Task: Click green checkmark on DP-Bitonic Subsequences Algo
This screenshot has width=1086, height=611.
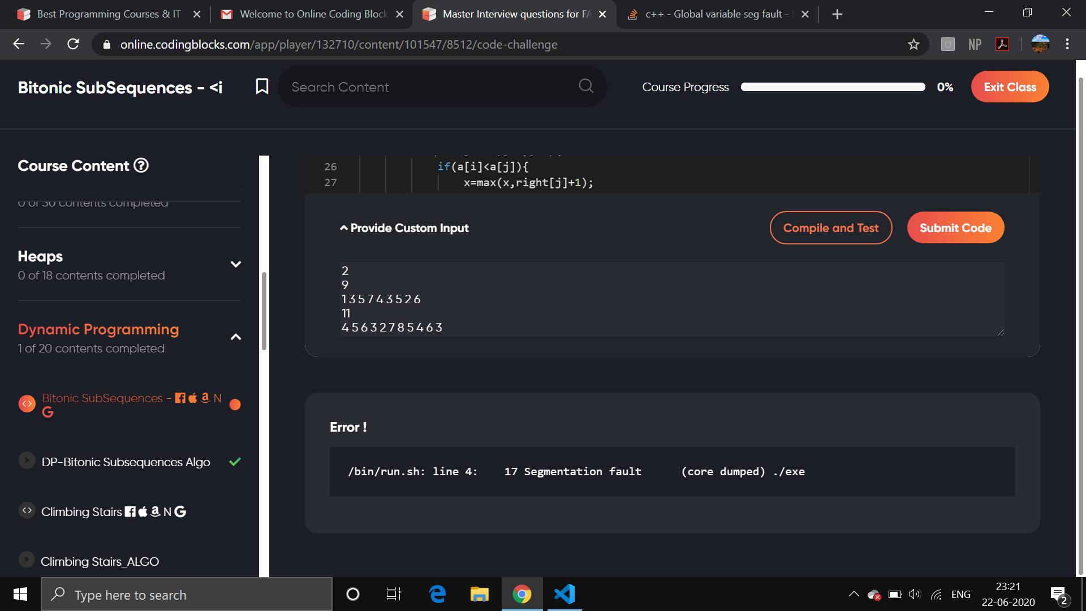Action: pyautogui.click(x=235, y=462)
